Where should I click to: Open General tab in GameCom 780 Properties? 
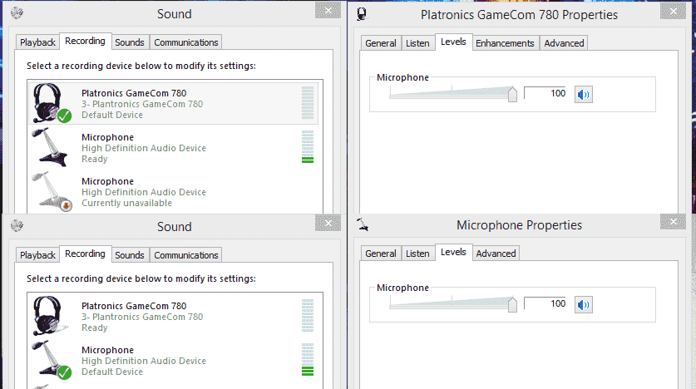pos(381,43)
